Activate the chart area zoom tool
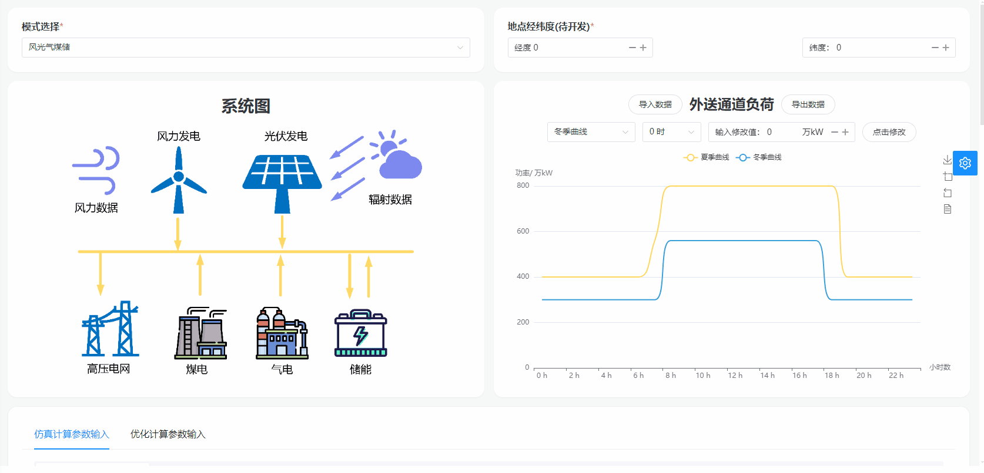This screenshot has height=473, width=984. coord(947,176)
